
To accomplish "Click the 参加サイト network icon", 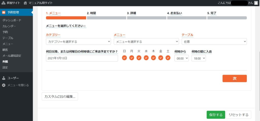I will (4, 3).
